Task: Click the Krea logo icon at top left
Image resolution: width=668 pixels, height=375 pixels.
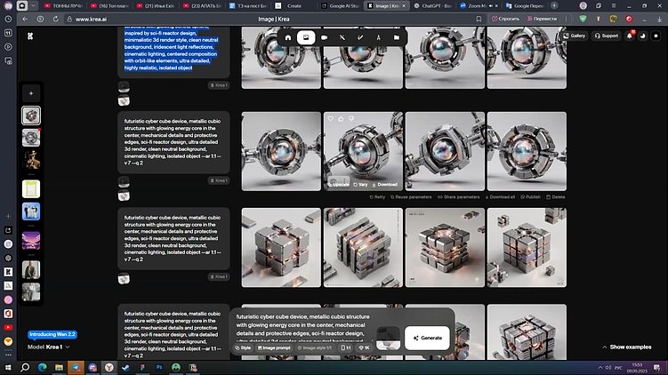Action: click(31, 36)
